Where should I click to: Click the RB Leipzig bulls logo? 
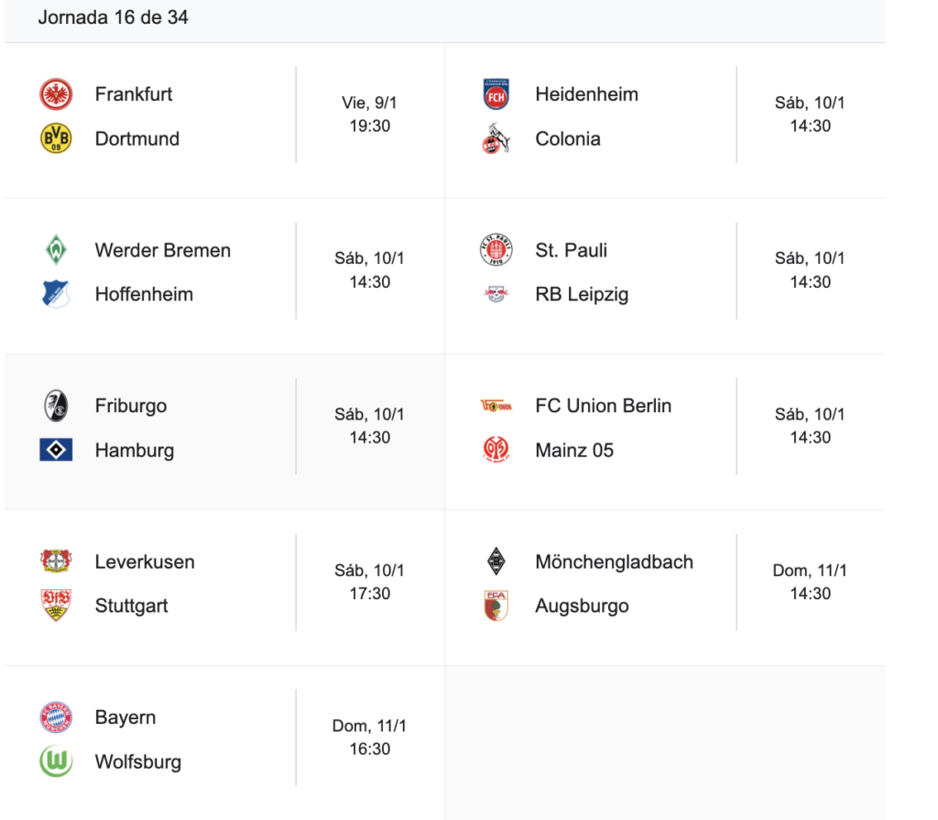tap(496, 294)
